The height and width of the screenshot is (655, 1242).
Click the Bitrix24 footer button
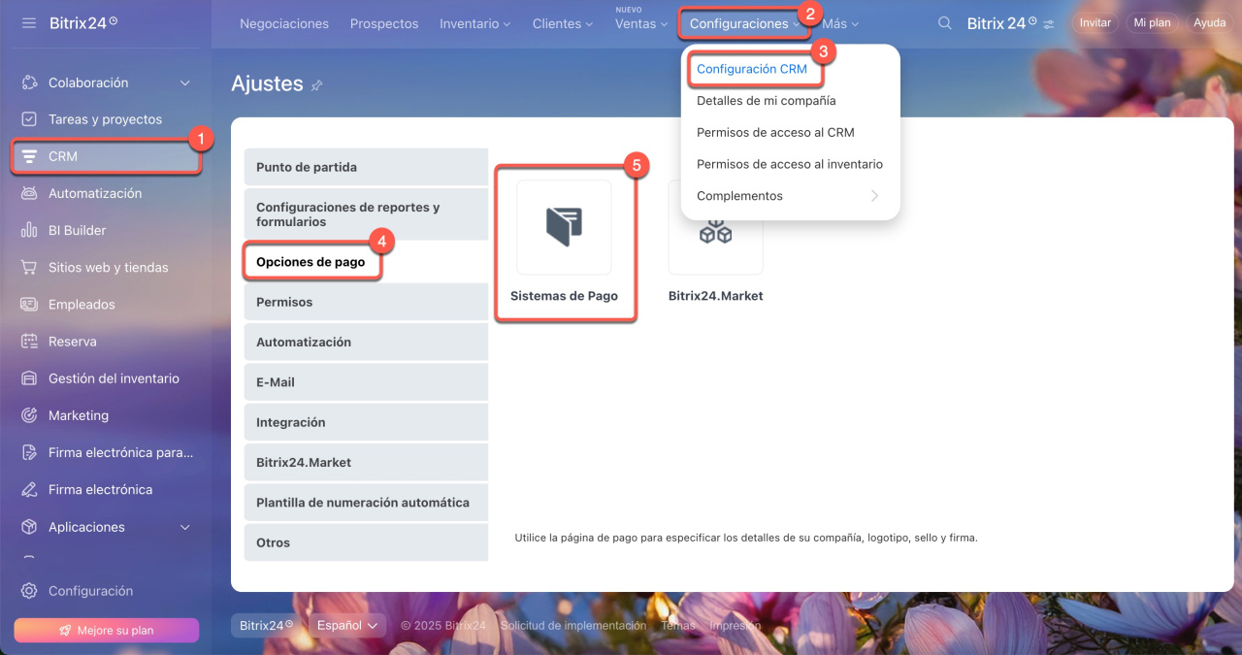(266, 626)
